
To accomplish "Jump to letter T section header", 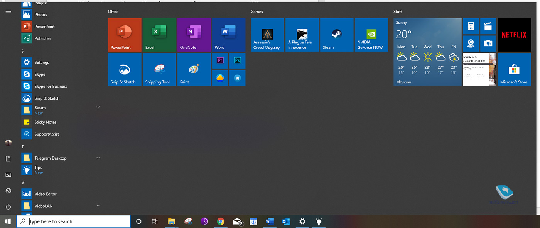I will [23, 147].
